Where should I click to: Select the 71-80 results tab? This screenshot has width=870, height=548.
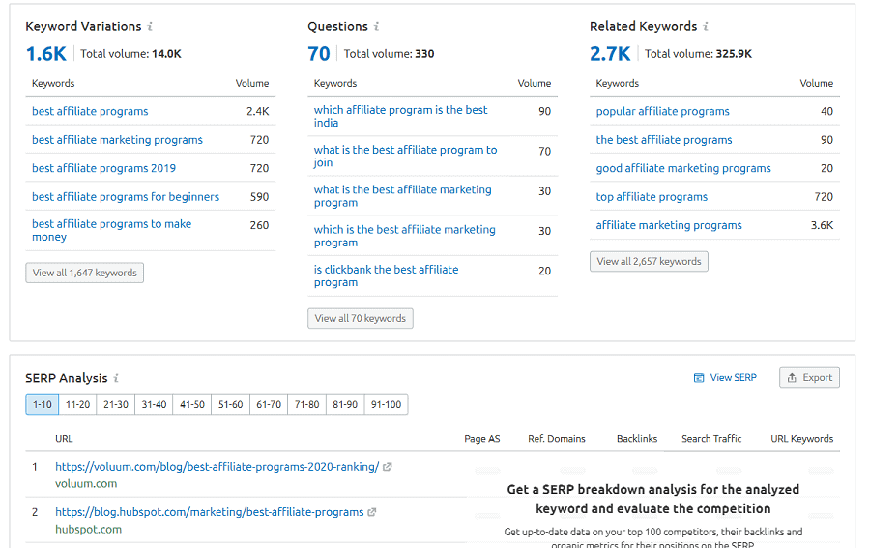[306, 404]
